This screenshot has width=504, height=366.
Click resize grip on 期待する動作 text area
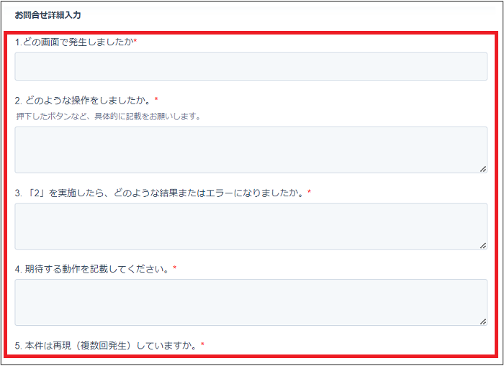[482, 321]
